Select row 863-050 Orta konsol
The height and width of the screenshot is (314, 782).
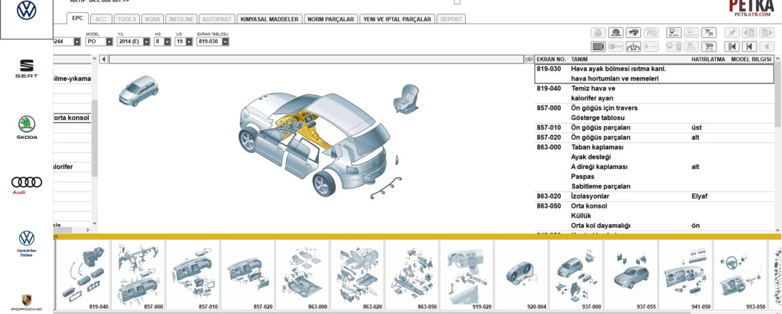(x=654, y=216)
